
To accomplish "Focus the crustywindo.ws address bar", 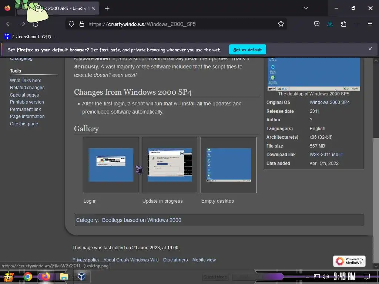I will click(x=177, y=24).
